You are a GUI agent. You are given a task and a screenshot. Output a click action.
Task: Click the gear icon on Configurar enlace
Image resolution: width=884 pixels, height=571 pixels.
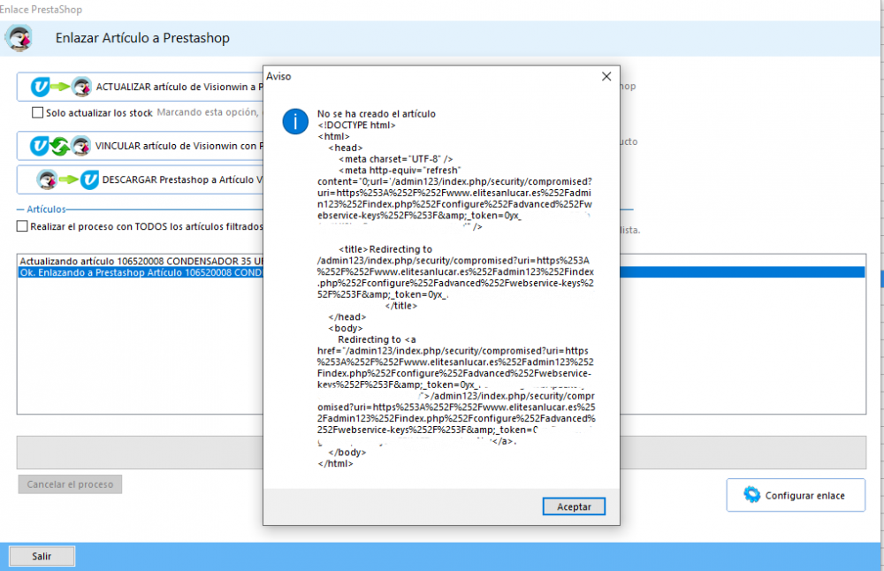click(x=751, y=494)
